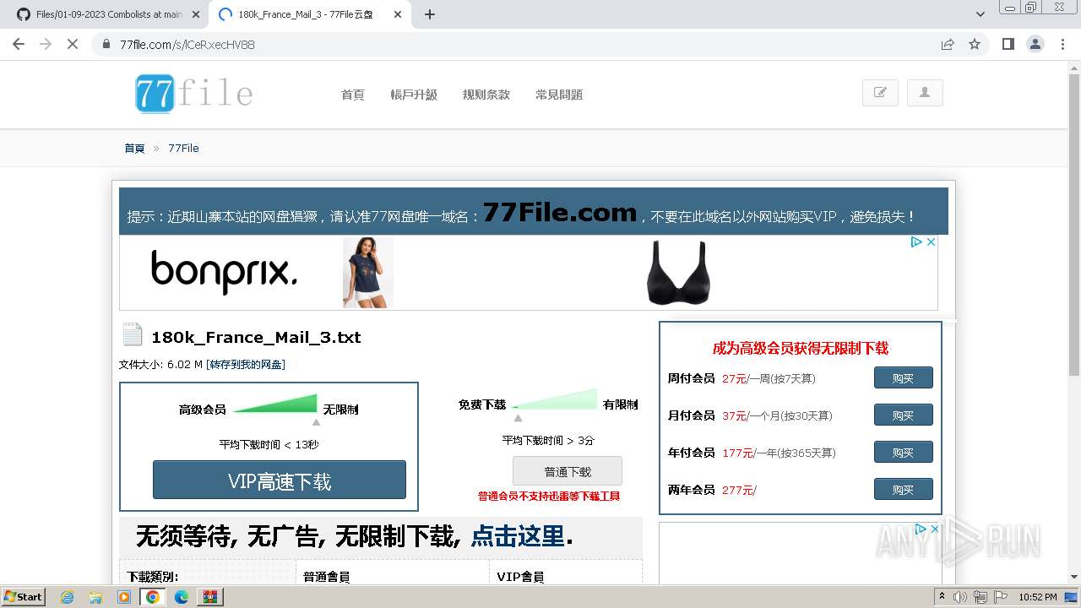The image size is (1081, 608).
Task: Click the VIP會員 column header
Action: pyautogui.click(x=520, y=577)
